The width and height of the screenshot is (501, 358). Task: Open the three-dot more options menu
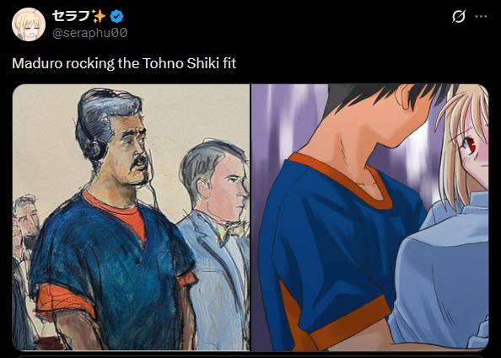coord(482,16)
